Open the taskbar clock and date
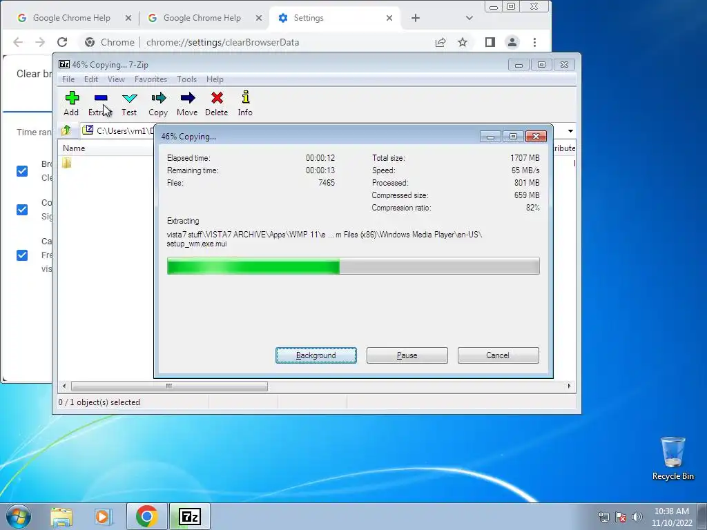 671,517
